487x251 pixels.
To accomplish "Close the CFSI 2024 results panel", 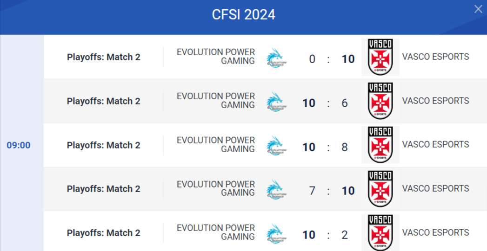I will pos(478,9).
